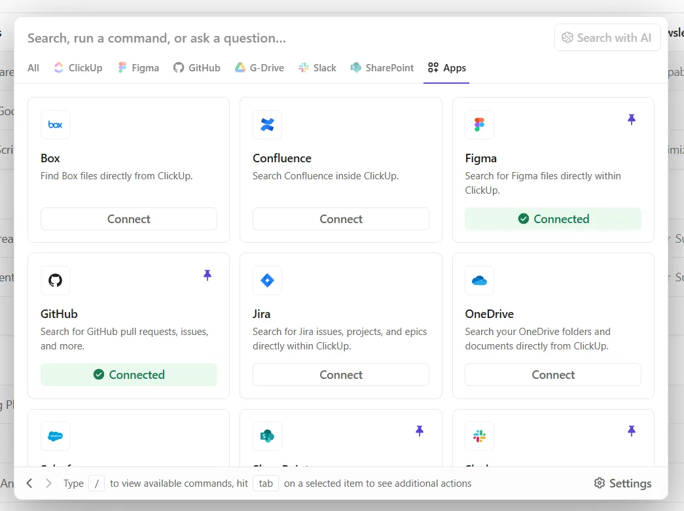Unpin the GitHub app card
This screenshot has height=511, width=684.
click(207, 275)
